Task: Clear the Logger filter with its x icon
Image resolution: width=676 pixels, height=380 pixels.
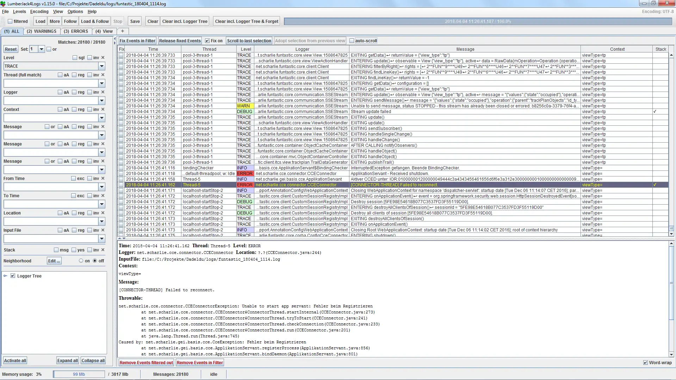Action: [103, 92]
